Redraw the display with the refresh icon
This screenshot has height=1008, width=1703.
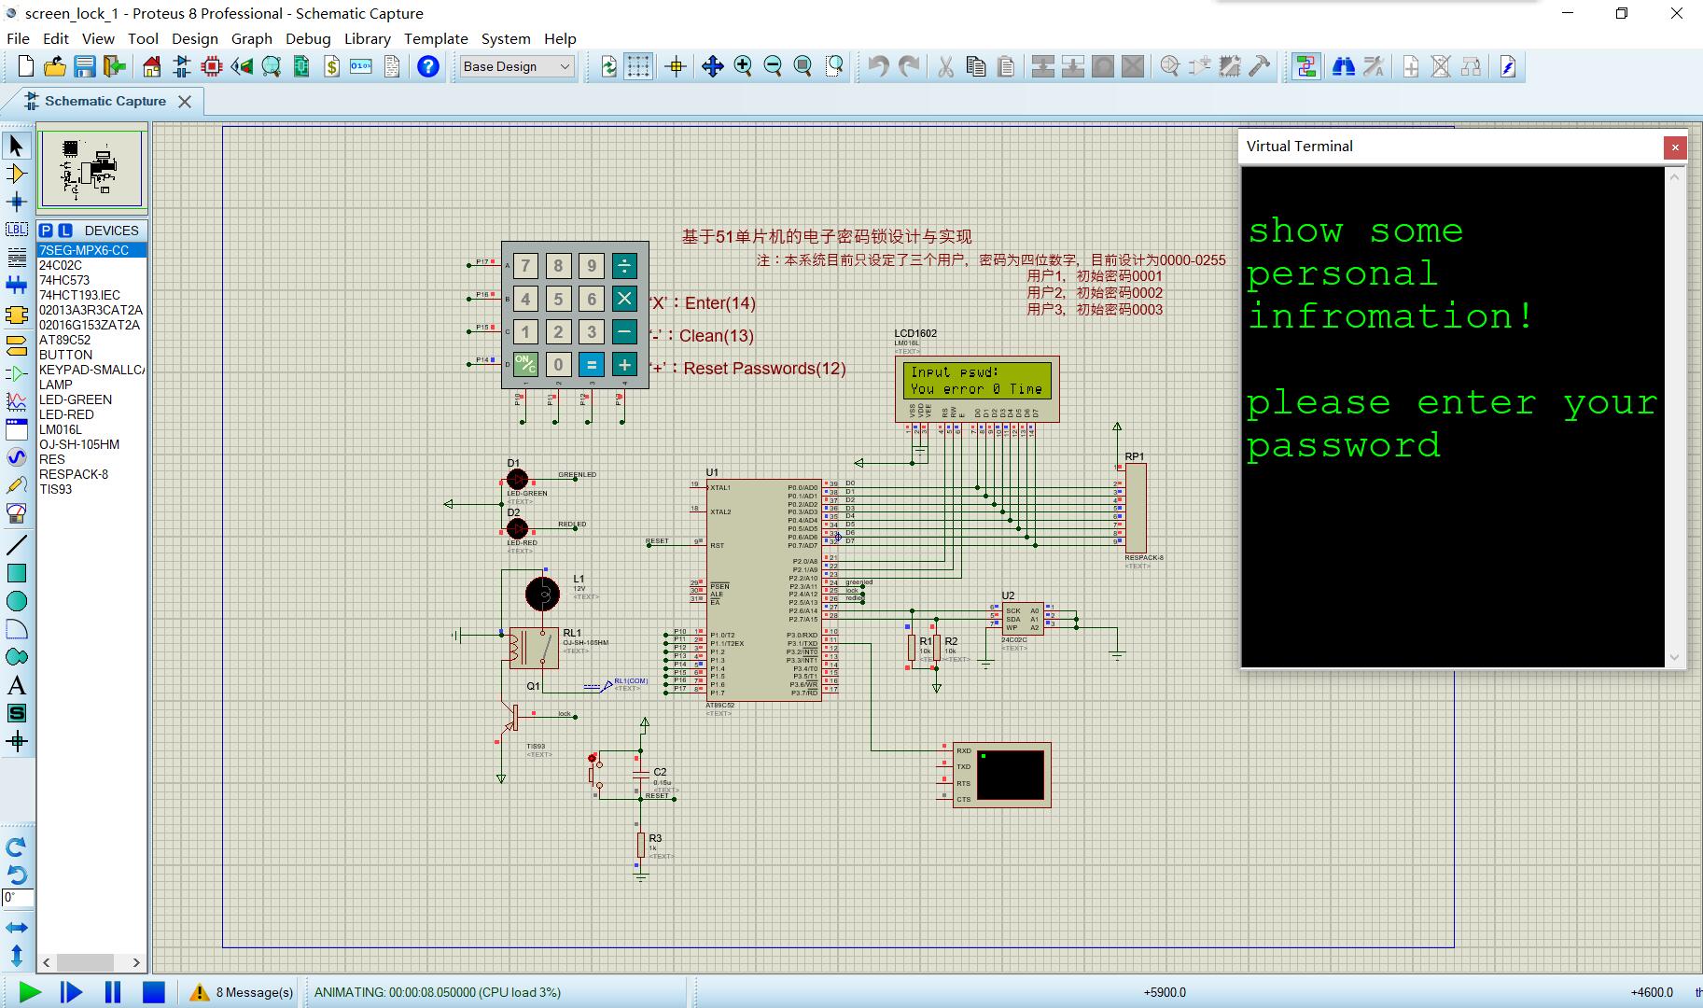pyautogui.click(x=609, y=66)
